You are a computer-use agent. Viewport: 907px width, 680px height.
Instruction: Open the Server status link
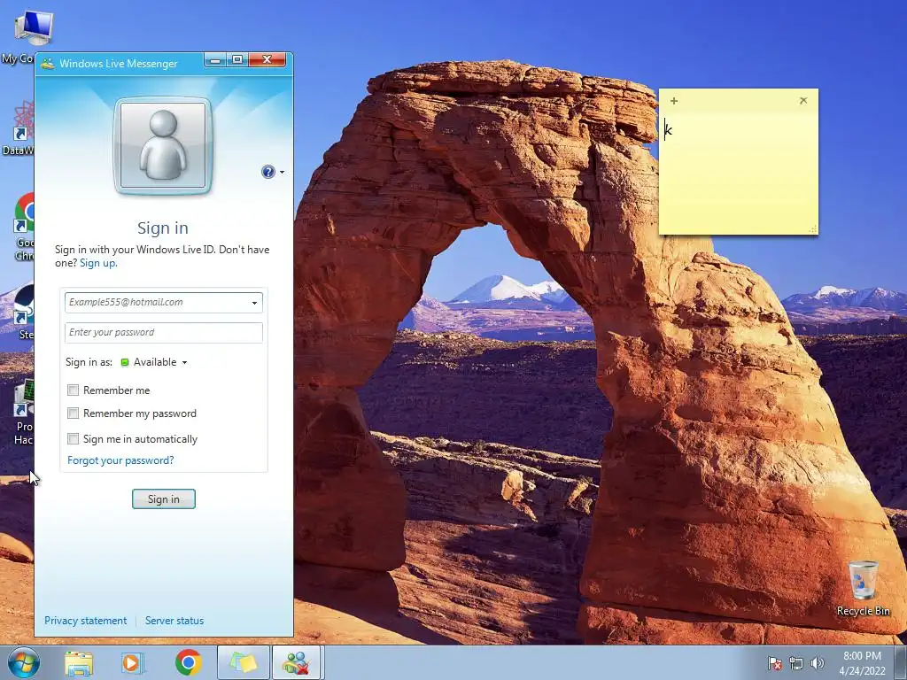pos(174,621)
